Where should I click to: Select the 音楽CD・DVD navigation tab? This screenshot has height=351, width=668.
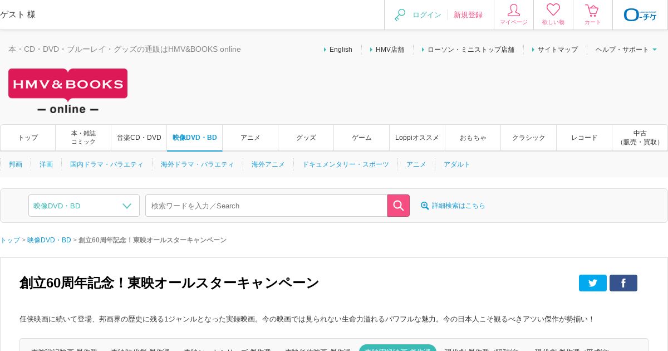(x=139, y=138)
